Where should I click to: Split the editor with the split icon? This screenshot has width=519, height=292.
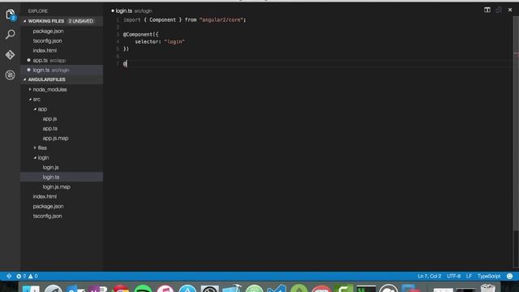point(487,10)
